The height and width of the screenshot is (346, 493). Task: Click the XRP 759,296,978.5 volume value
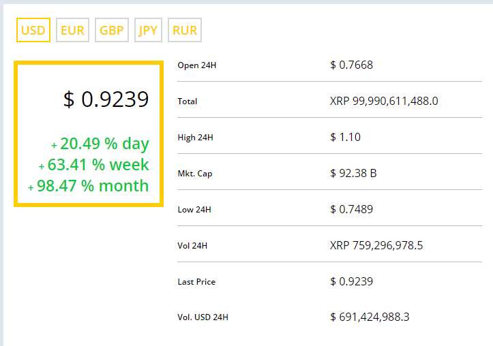376,245
